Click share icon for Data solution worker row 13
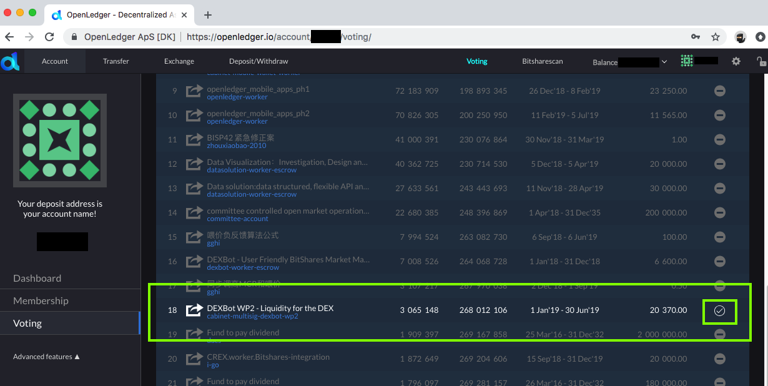768x386 pixels. (195, 189)
